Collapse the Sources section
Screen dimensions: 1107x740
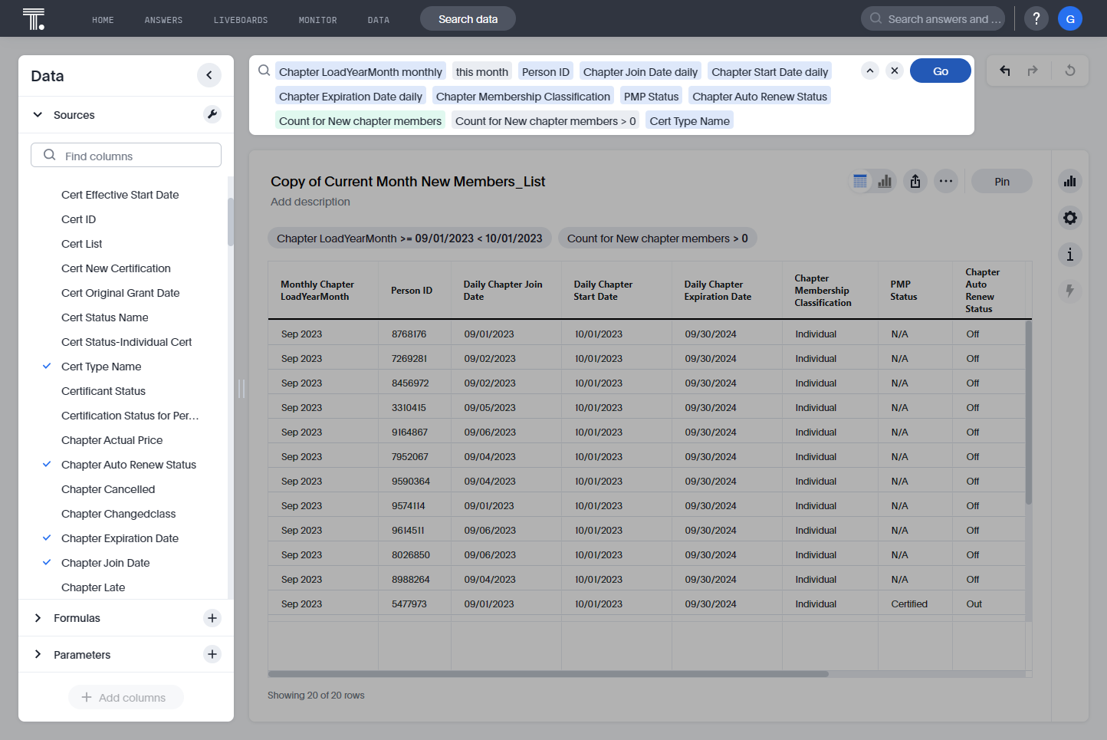pos(38,115)
